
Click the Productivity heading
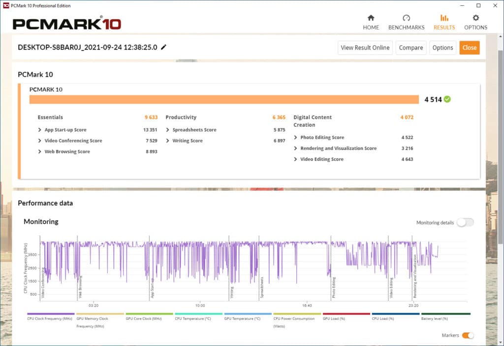click(181, 117)
